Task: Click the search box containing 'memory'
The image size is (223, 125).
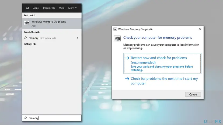Action: click(x=52, y=118)
